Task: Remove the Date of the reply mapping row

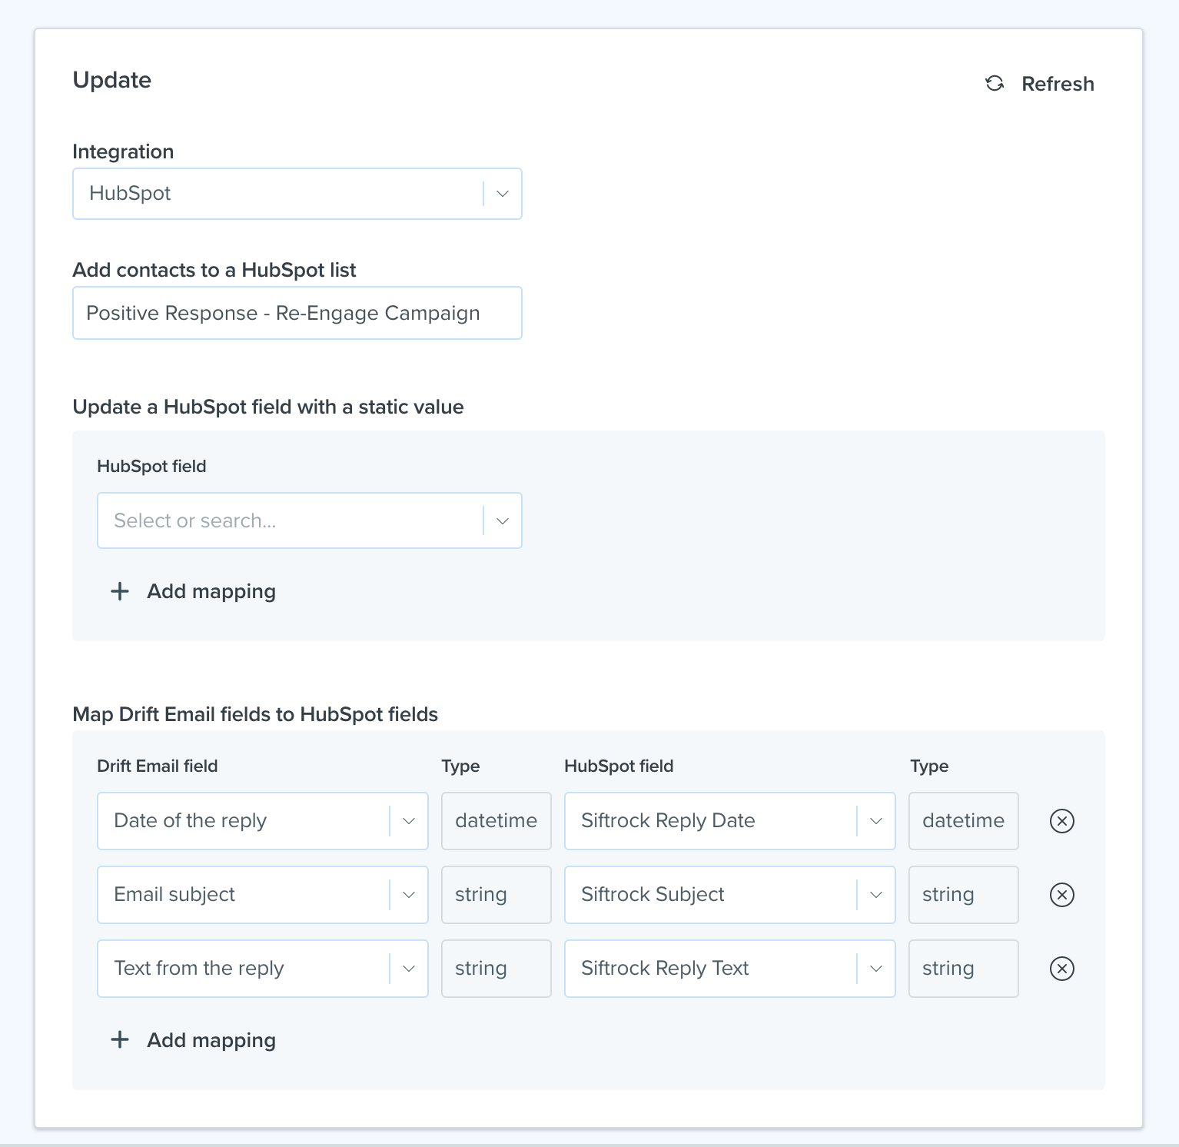Action: pyautogui.click(x=1061, y=821)
